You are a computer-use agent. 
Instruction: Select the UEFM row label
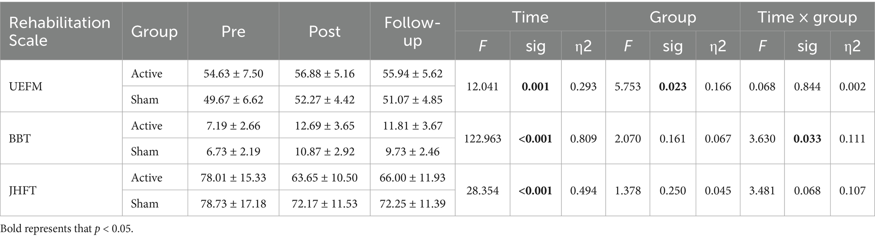[25, 86]
